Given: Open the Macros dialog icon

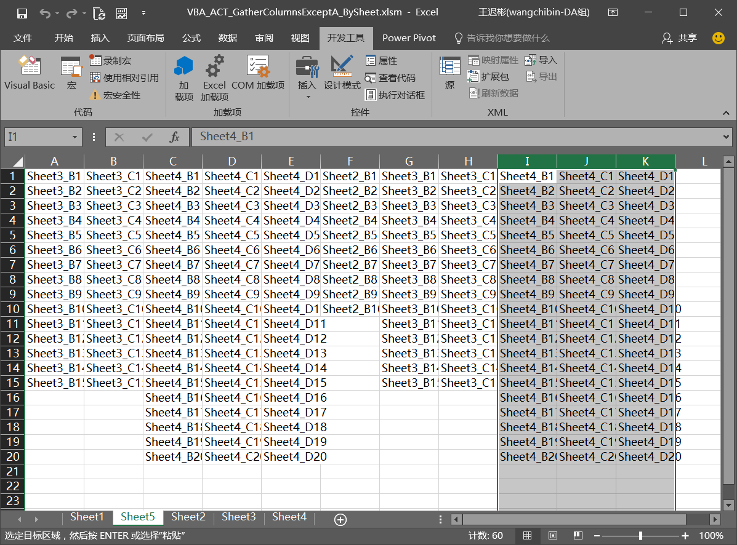Looking at the screenshot, I should coord(71,73).
